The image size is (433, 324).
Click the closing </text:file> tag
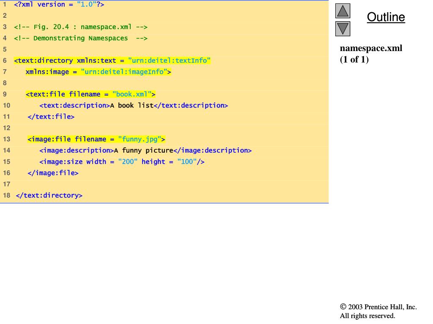51,117
